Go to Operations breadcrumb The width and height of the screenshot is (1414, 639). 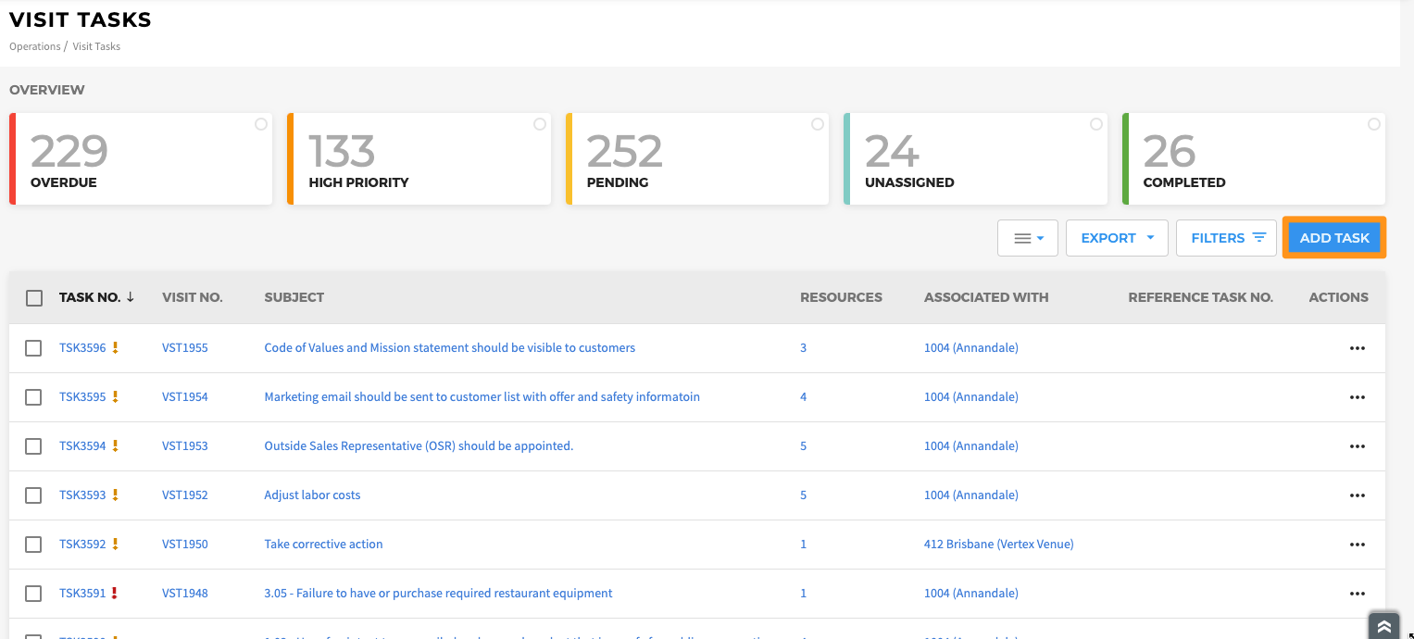[35, 46]
